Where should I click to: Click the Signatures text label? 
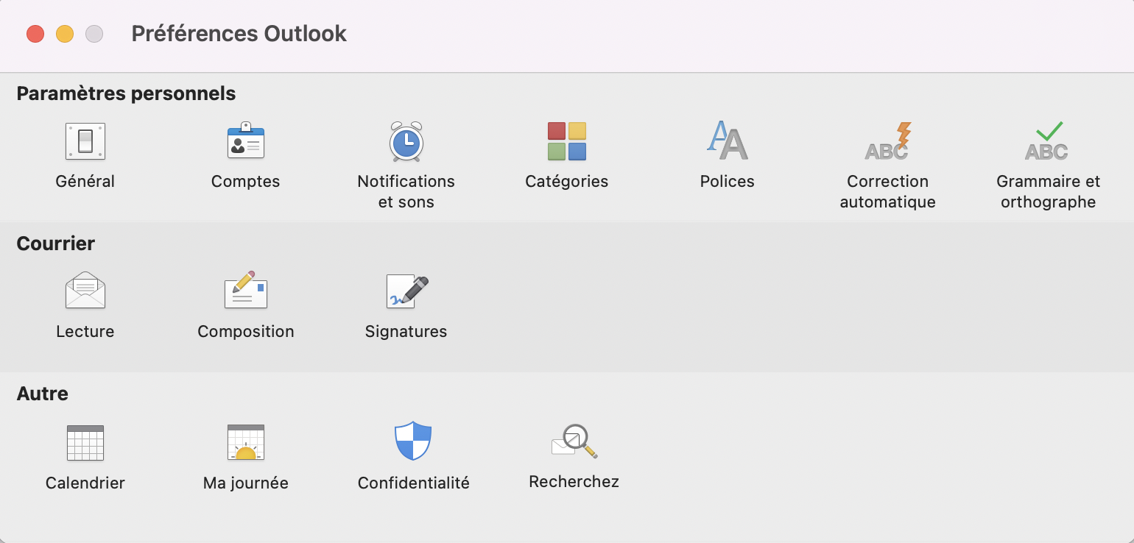406,332
